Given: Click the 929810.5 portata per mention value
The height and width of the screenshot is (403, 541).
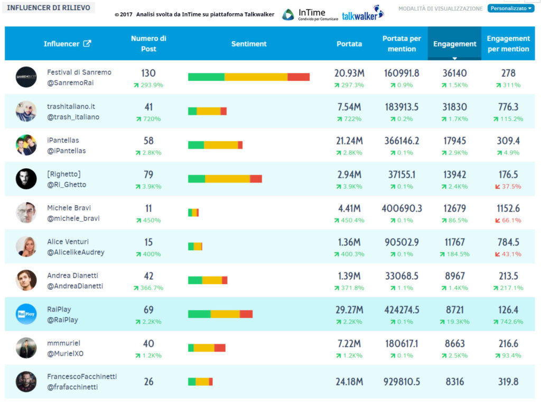Looking at the screenshot, I should point(402,382).
